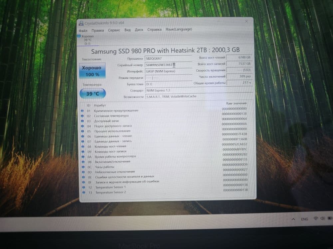Click status dot for Процент использования row
Screen dimensions: 333x249
tap(83, 131)
